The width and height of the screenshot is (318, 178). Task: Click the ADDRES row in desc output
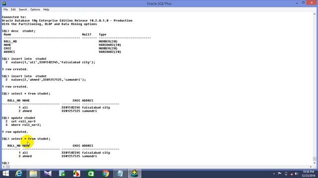tap(63, 51)
